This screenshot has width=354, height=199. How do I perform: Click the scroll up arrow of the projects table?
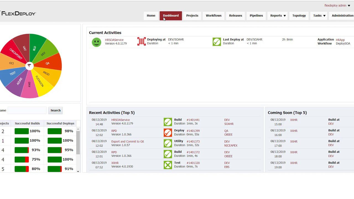[x=78, y=129]
